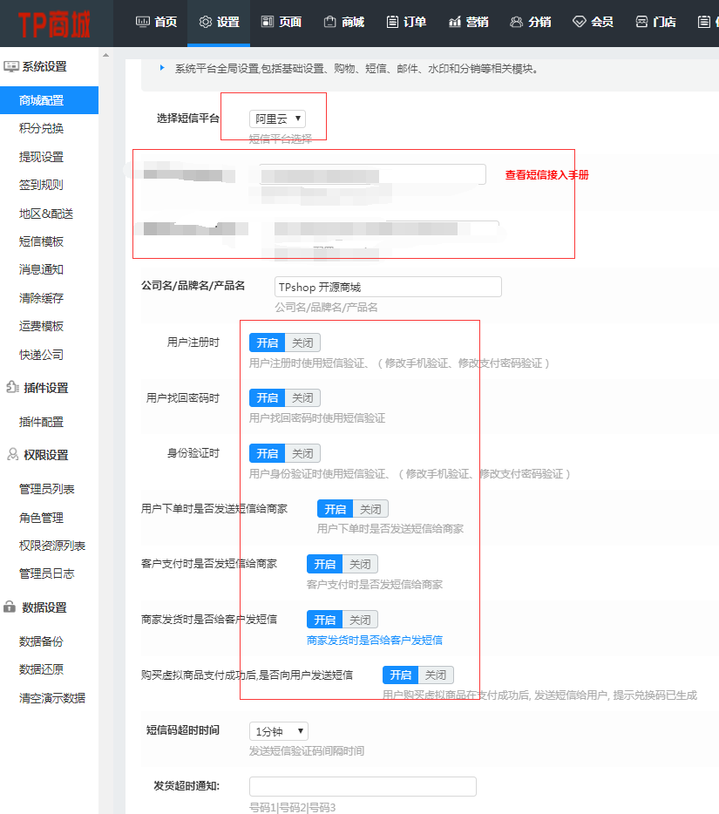Disable SMS for 用户找回密码时
This screenshot has height=814, width=719.
click(302, 398)
